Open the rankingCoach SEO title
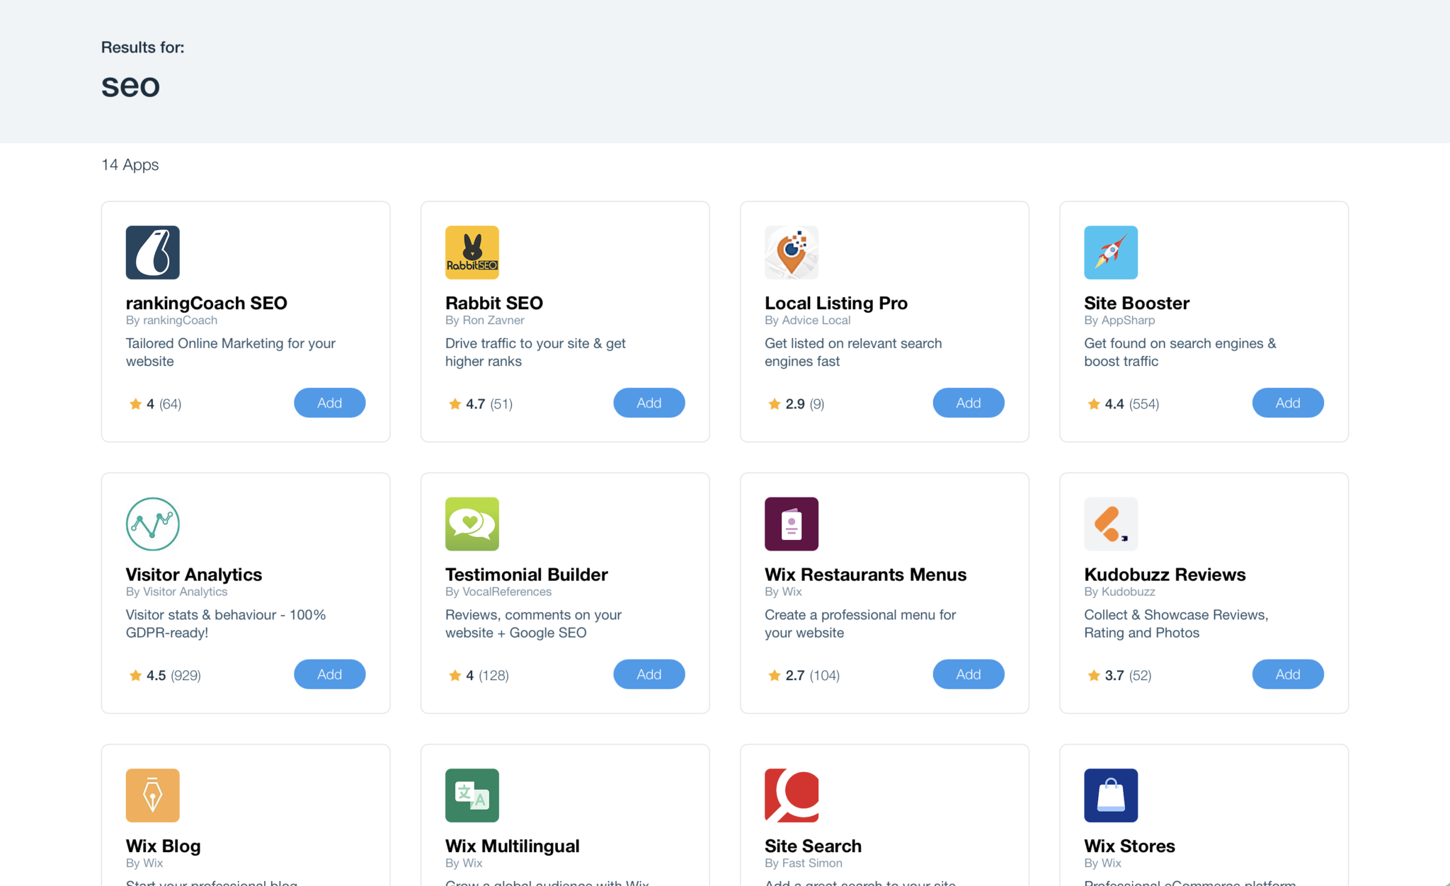The height and width of the screenshot is (886, 1450). pos(206,303)
